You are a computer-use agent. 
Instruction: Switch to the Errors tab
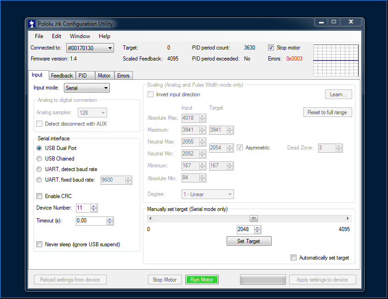pyautogui.click(x=123, y=76)
